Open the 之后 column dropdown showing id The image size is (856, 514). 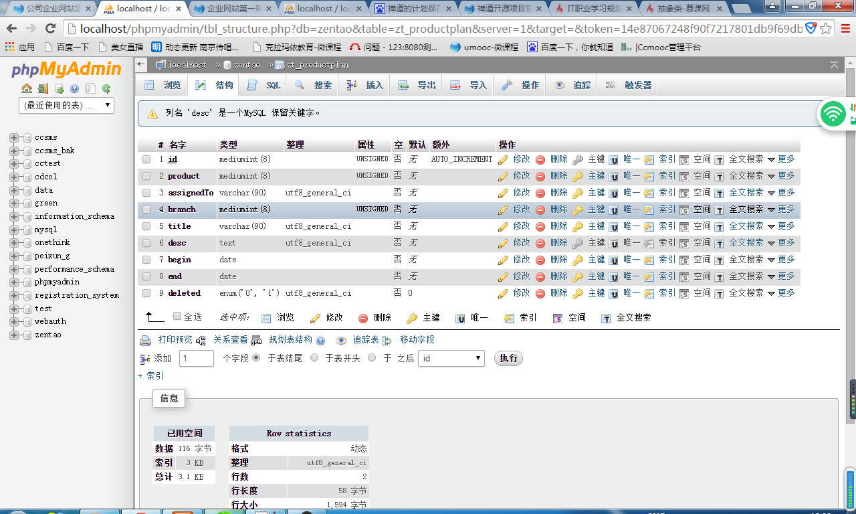451,358
